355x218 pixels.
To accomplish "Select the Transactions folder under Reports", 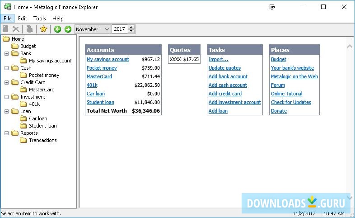I will (x=42, y=140).
